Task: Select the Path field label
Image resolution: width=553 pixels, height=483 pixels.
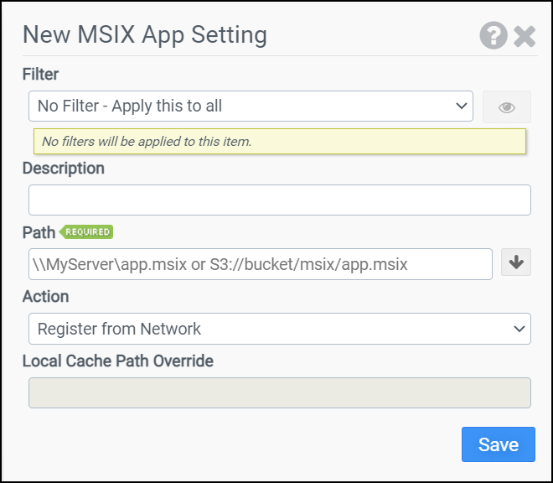Action: pos(39,232)
